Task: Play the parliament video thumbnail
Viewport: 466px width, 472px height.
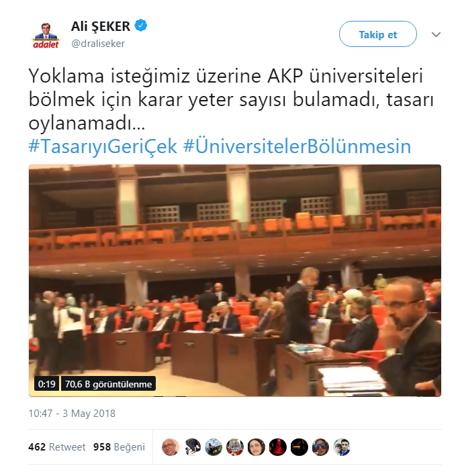Action: (x=235, y=280)
